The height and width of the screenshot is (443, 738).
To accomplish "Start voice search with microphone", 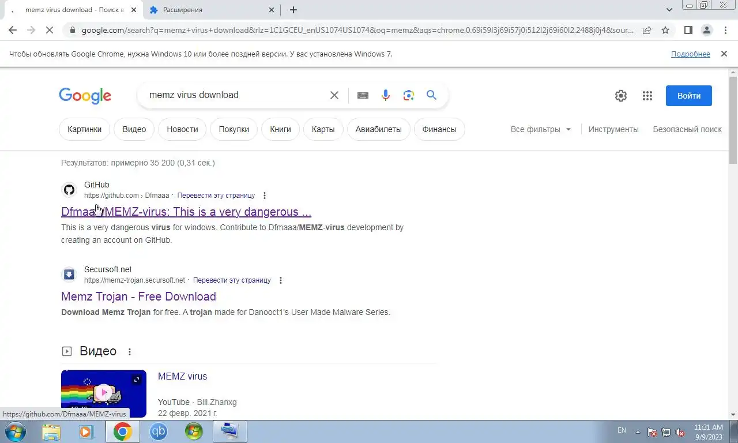I will (386, 95).
